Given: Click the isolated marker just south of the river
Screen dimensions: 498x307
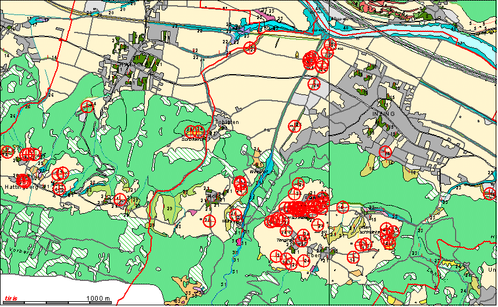Looking at the screenshot, I should (250, 48).
